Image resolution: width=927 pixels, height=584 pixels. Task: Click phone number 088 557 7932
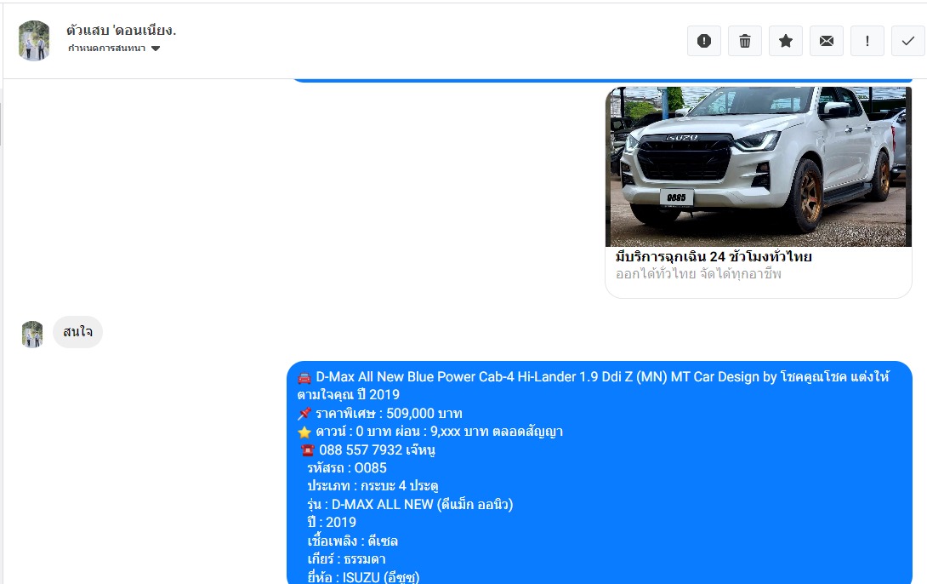[x=361, y=449]
